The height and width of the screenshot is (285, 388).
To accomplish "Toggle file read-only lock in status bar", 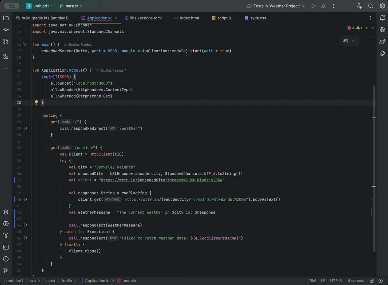I will click(x=371, y=281).
